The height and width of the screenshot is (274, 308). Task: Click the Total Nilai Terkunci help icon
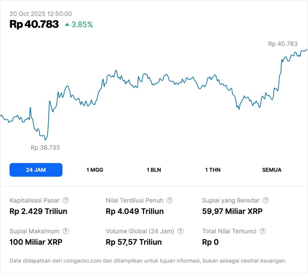pyautogui.click(x=262, y=231)
